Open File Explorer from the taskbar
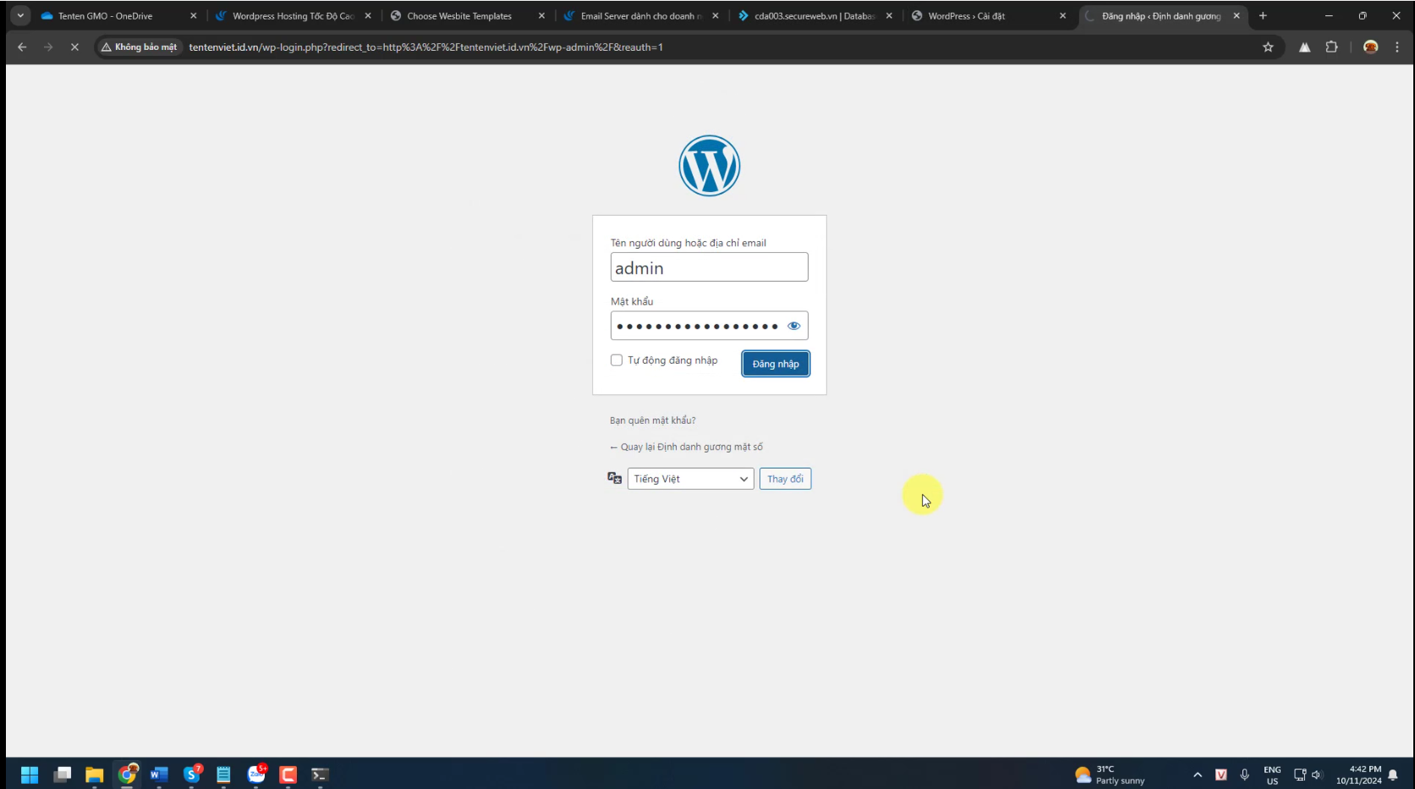The image size is (1415, 789). click(94, 774)
